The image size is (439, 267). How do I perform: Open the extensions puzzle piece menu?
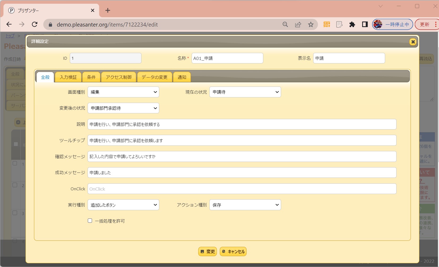click(x=352, y=24)
